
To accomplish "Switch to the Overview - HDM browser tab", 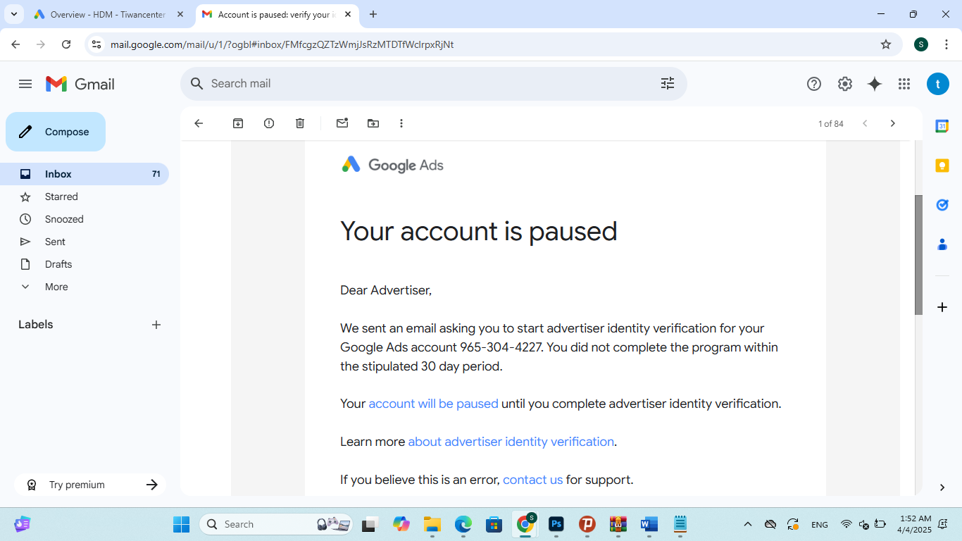I will point(106,14).
